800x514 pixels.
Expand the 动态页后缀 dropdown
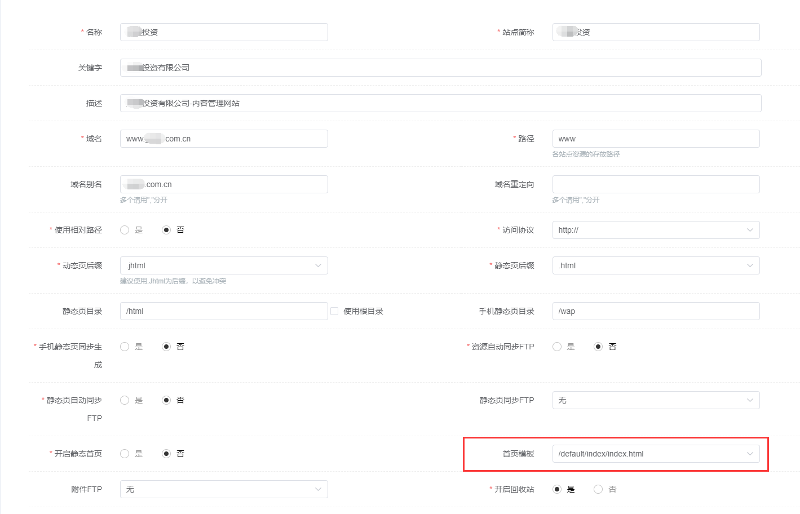223,265
